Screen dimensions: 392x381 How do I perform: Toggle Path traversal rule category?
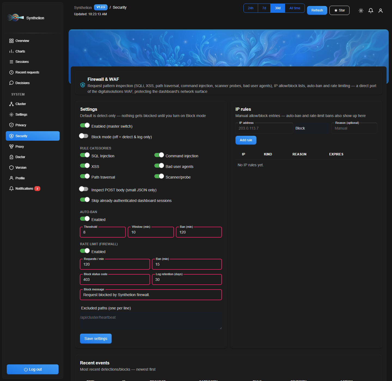(x=85, y=176)
